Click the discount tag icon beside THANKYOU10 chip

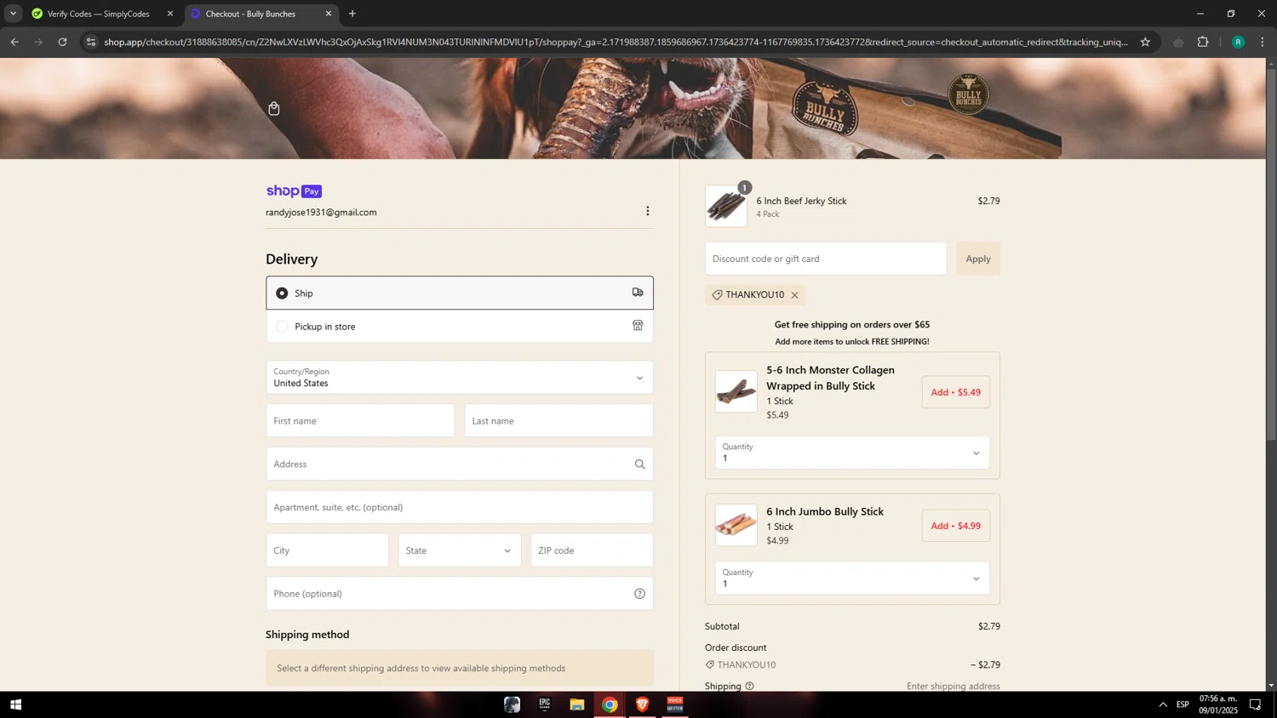coord(717,295)
